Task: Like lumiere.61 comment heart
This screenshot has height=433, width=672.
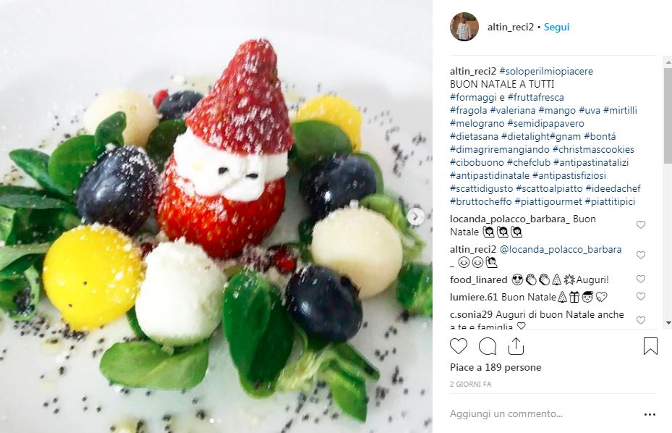Action: point(641,296)
